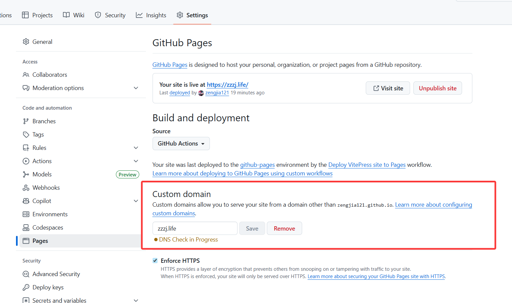Click the Projects table icon
512x303 pixels.
(25, 15)
